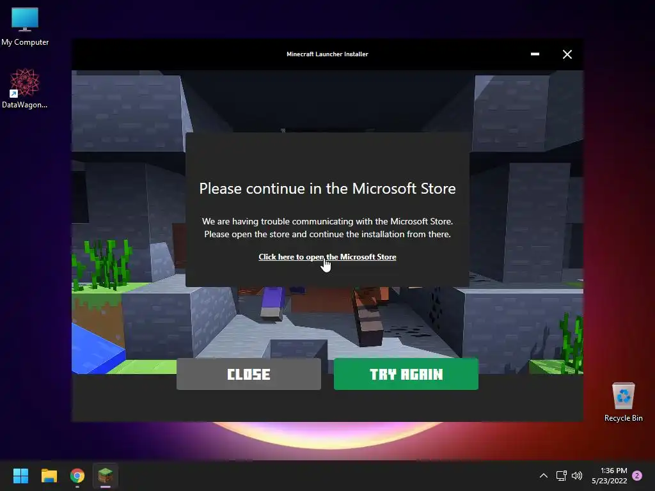The image size is (655, 491).
Task: Open the network status tray icon
Action: [561, 476]
